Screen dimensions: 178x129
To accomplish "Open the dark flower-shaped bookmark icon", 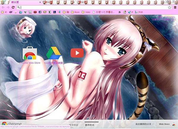I will click(x=120, y=12).
